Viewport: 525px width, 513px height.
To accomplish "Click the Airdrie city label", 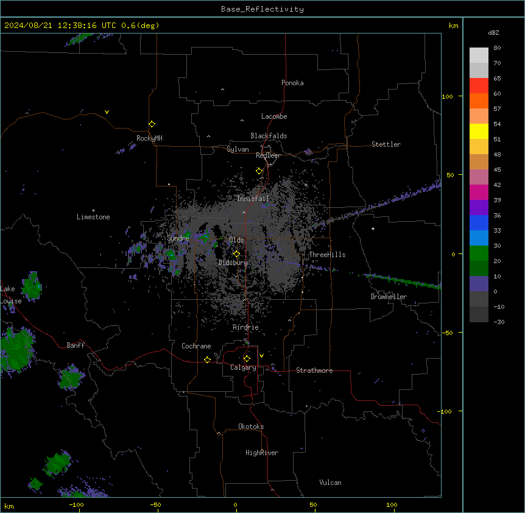I will [x=246, y=327].
